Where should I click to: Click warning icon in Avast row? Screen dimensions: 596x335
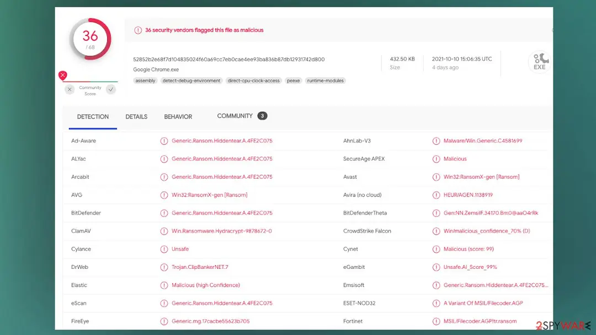(436, 177)
